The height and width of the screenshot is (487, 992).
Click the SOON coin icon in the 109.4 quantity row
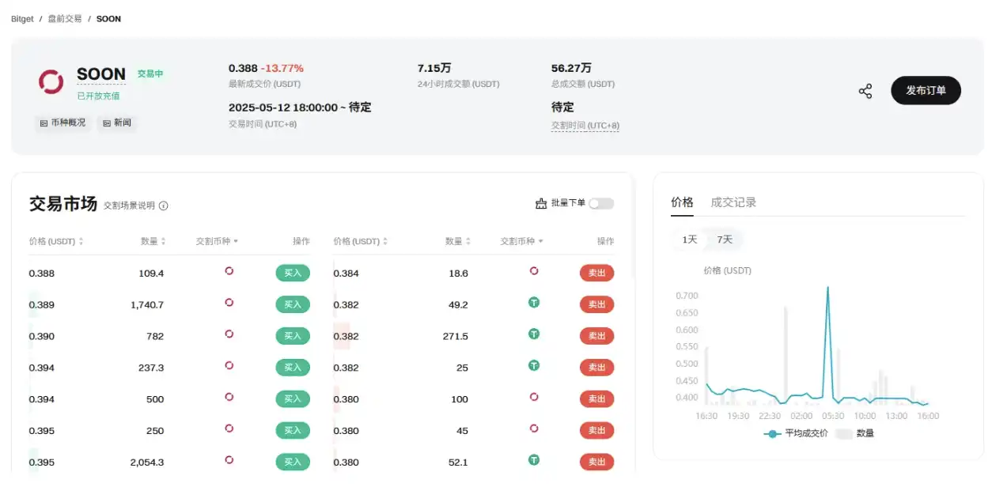[229, 271]
